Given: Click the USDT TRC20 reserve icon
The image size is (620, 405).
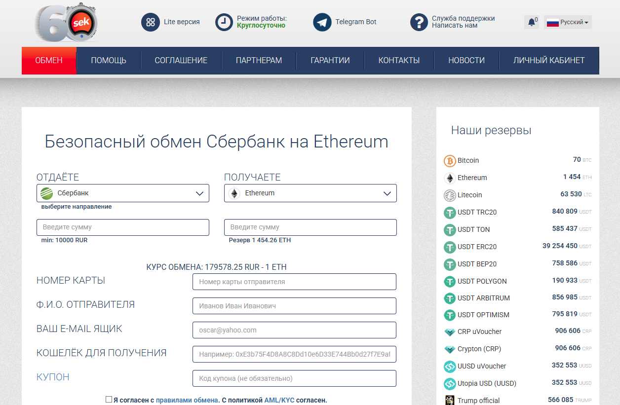Looking at the screenshot, I should (450, 212).
